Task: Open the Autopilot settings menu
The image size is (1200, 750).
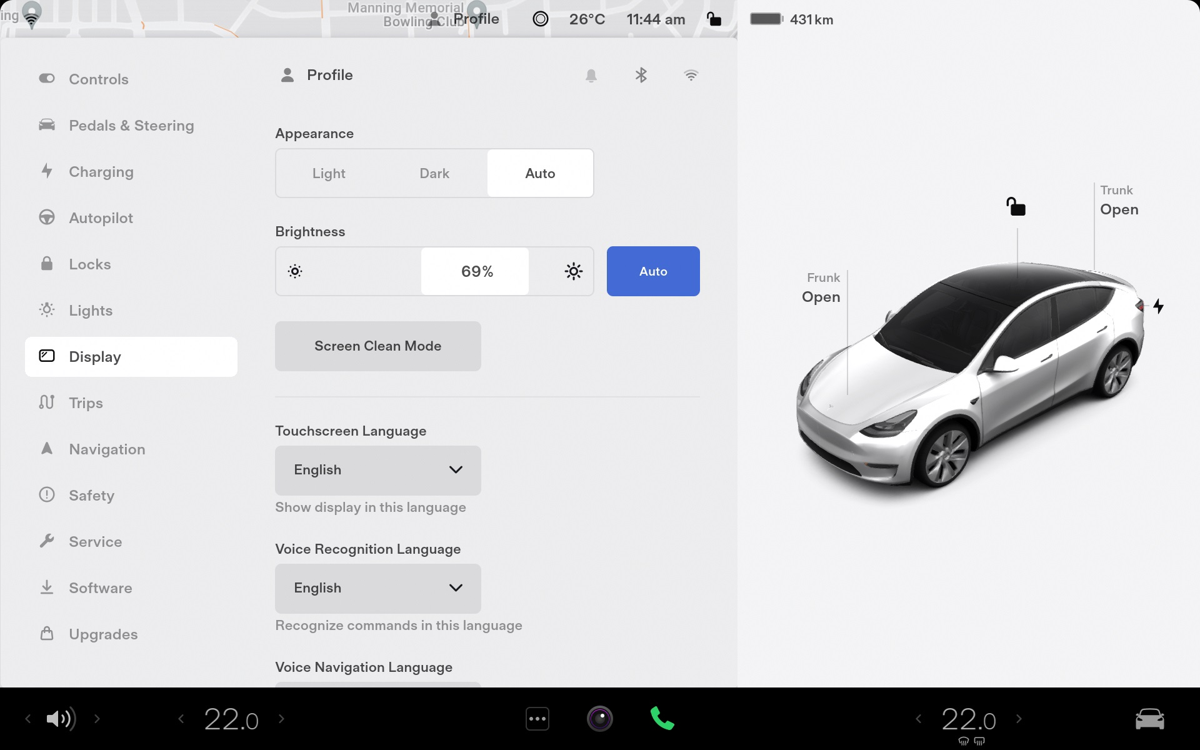Action: (x=101, y=218)
